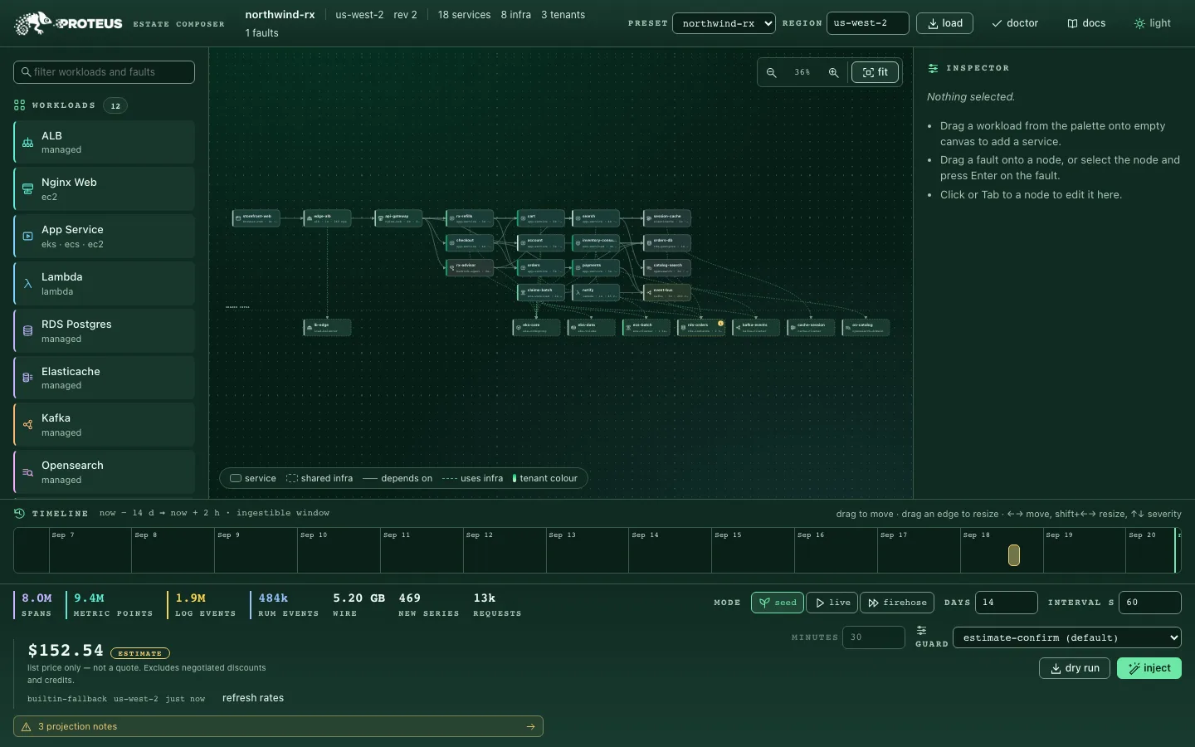Click the fault warning badge on rds-orders
This screenshot has height=747, width=1195.
pos(720,324)
